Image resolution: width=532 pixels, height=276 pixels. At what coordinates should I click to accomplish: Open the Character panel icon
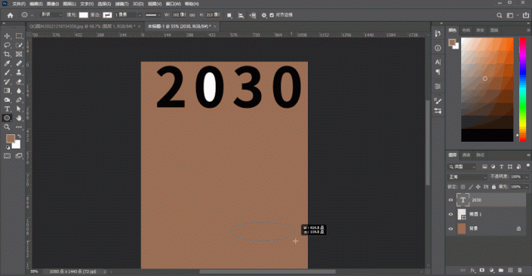(x=438, y=62)
